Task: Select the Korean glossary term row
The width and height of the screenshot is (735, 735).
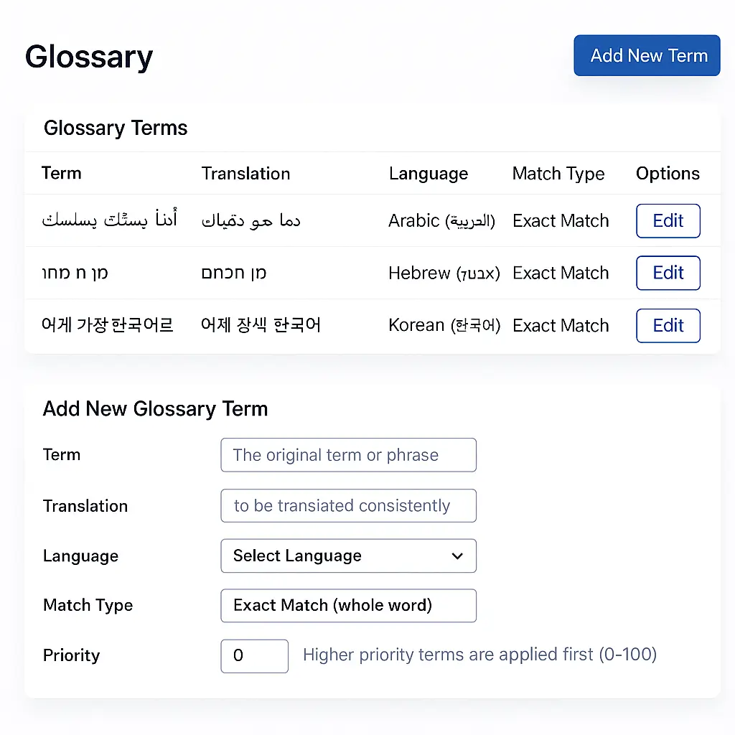Action: tap(287, 325)
